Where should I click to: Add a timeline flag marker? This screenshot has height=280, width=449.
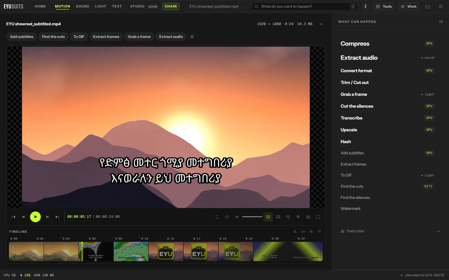click(x=319, y=232)
